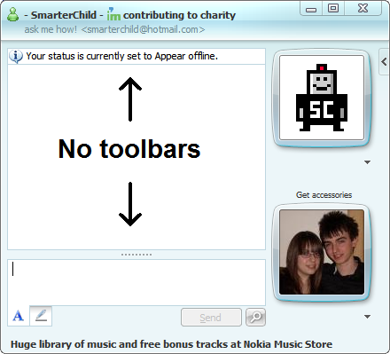
Task: Click the smarterchild@hotmail.com address text
Action: (x=143, y=29)
